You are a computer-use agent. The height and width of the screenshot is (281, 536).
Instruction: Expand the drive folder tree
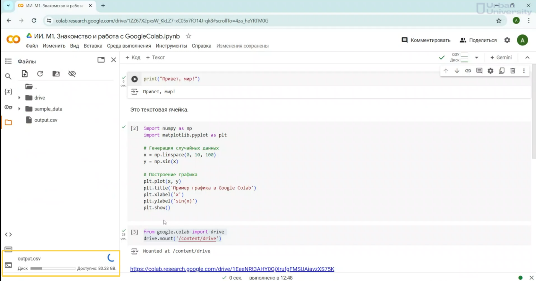point(19,98)
